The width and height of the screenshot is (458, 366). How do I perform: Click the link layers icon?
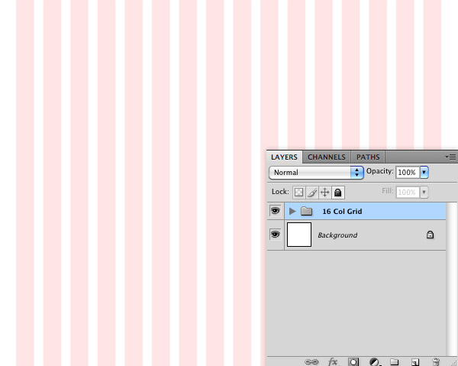311,361
